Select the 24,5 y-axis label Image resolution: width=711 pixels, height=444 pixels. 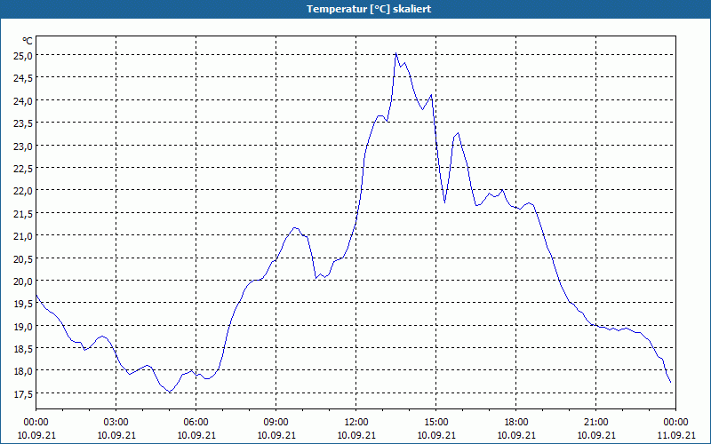(x=24, y=78)
